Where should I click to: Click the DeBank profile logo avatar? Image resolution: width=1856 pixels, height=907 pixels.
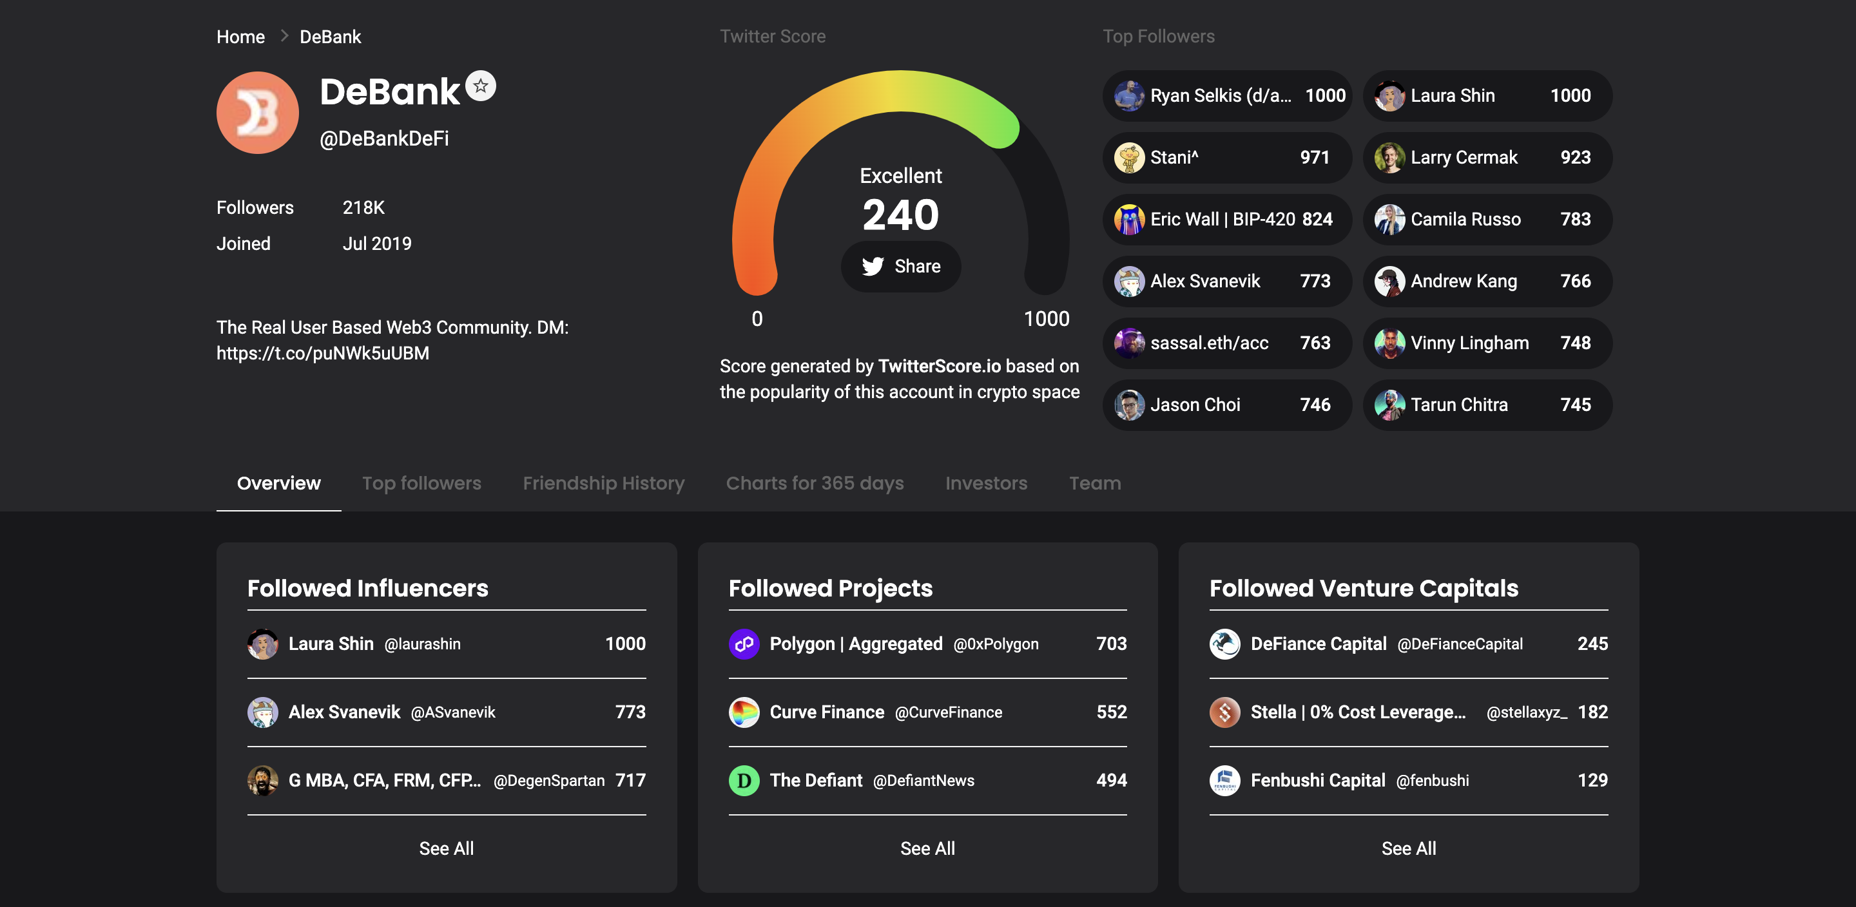click(257, 112)
